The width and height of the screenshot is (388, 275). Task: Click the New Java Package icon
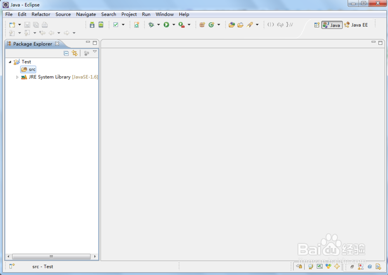203,25
